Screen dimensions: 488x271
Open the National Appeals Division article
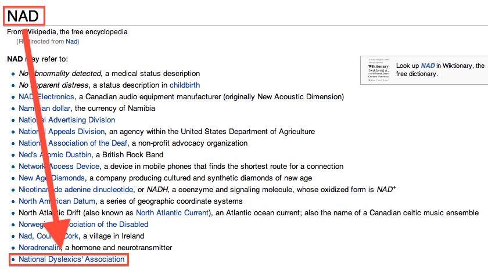[x=62, y=132]
